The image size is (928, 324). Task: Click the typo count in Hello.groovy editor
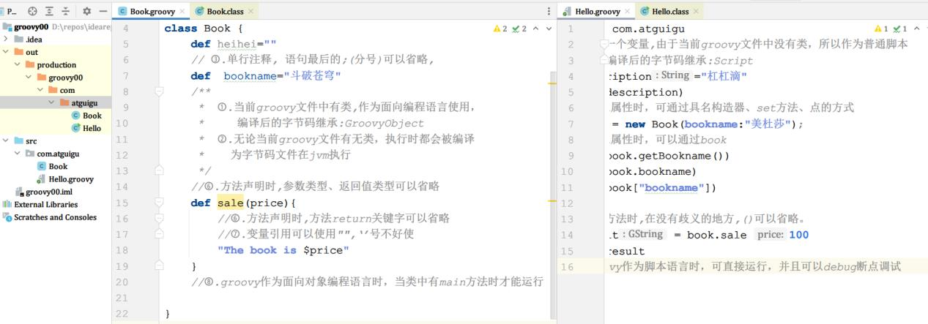coord(899,29)
